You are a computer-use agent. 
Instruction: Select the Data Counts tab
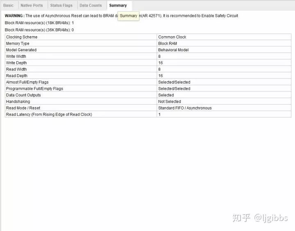pyautogui.click(x=91, y=5)
